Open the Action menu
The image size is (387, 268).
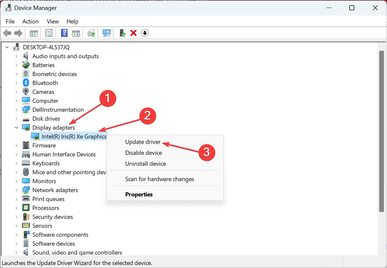pyautogui.click(x=31, y=21)
